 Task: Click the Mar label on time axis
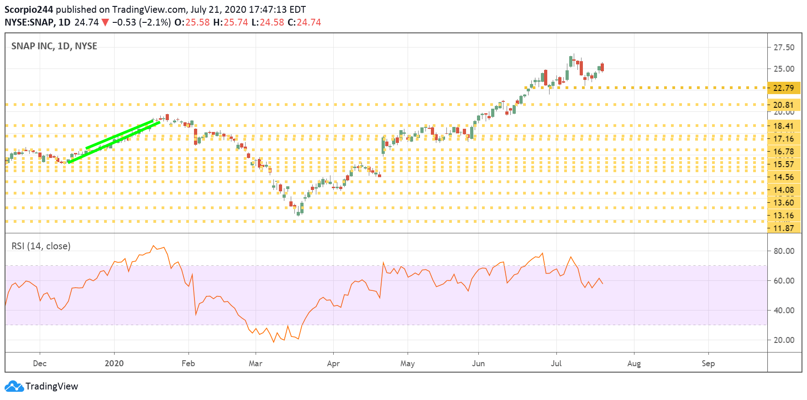coord(256,363)
